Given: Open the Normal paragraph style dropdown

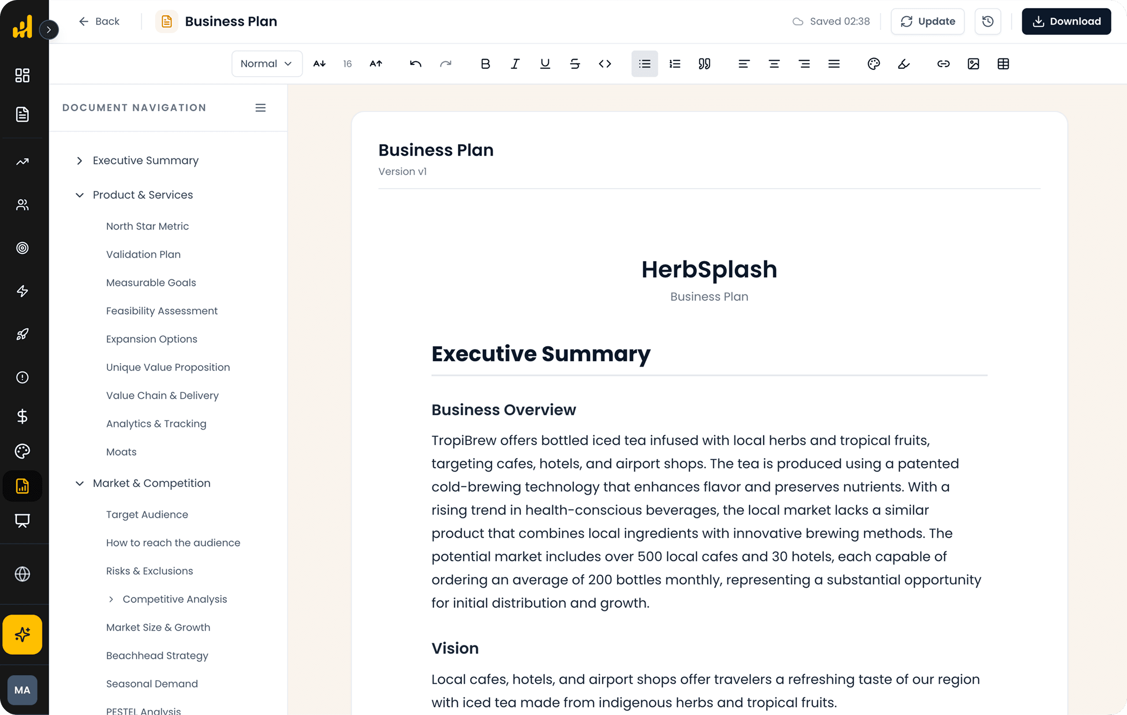Looking at the screenshot, I should point(266,63).
